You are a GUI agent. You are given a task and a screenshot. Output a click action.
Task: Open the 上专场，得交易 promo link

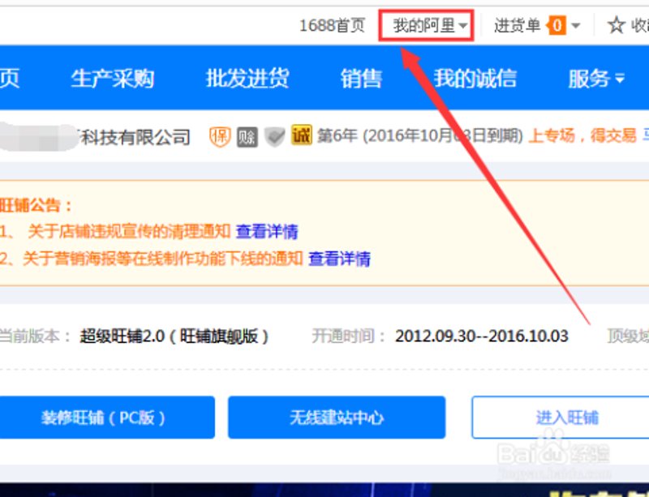tap(582, 135)
